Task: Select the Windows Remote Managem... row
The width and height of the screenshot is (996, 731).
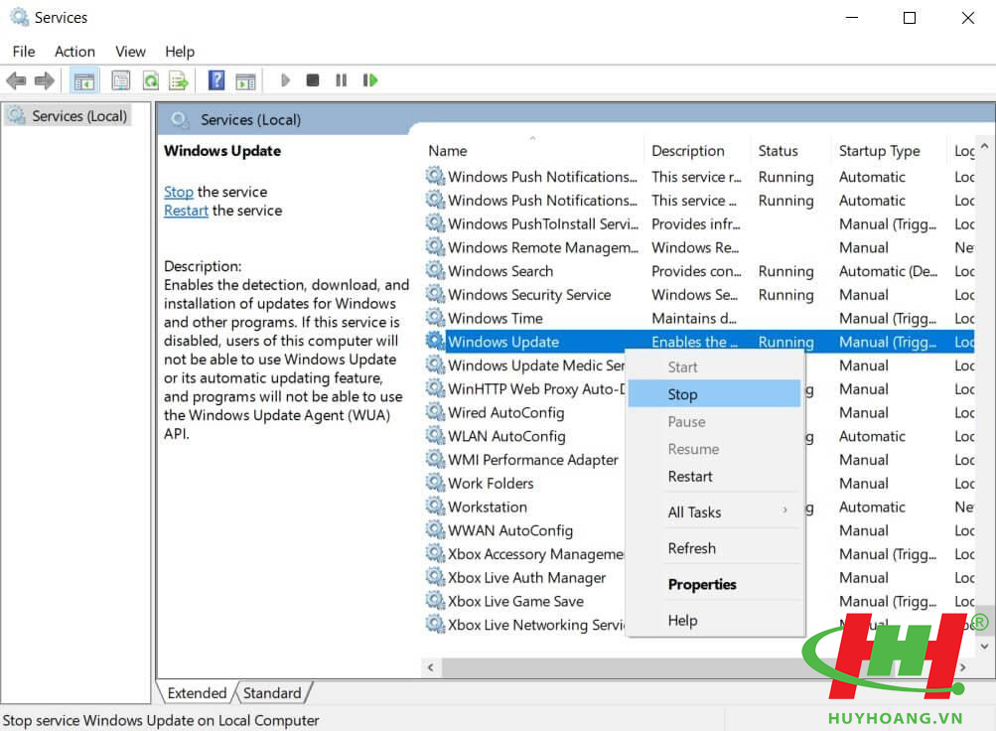Action: pyautogui.click(x=699, y=247)
